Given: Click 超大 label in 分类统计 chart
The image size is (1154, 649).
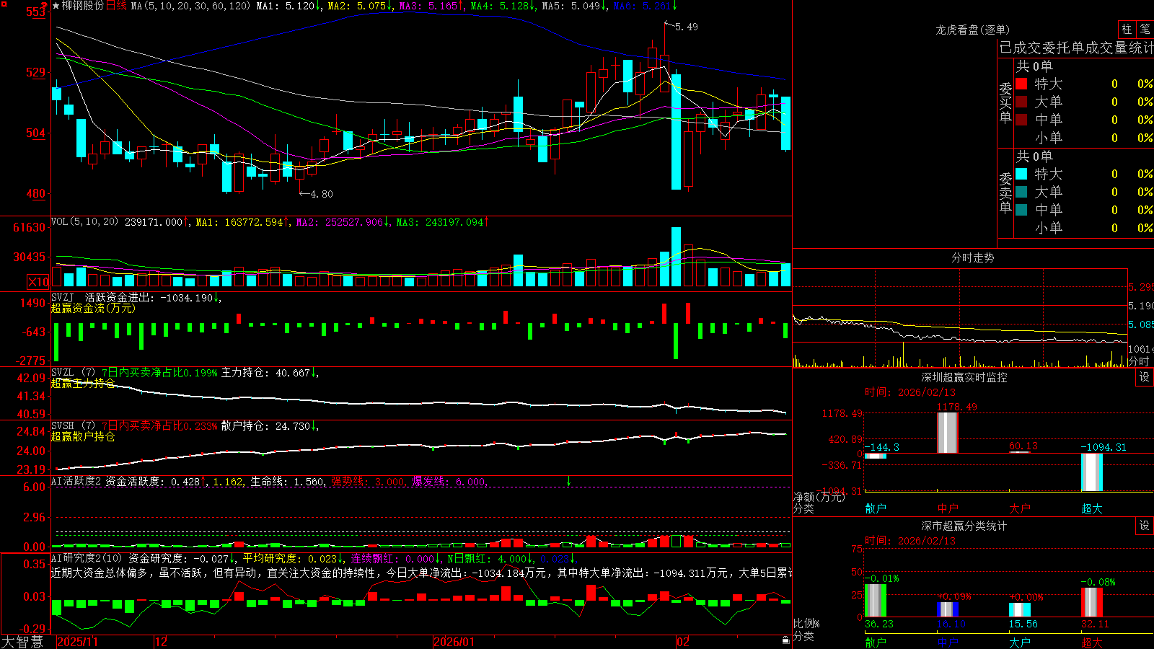Looking at the screenshot, I should (x=1092, y=643).
